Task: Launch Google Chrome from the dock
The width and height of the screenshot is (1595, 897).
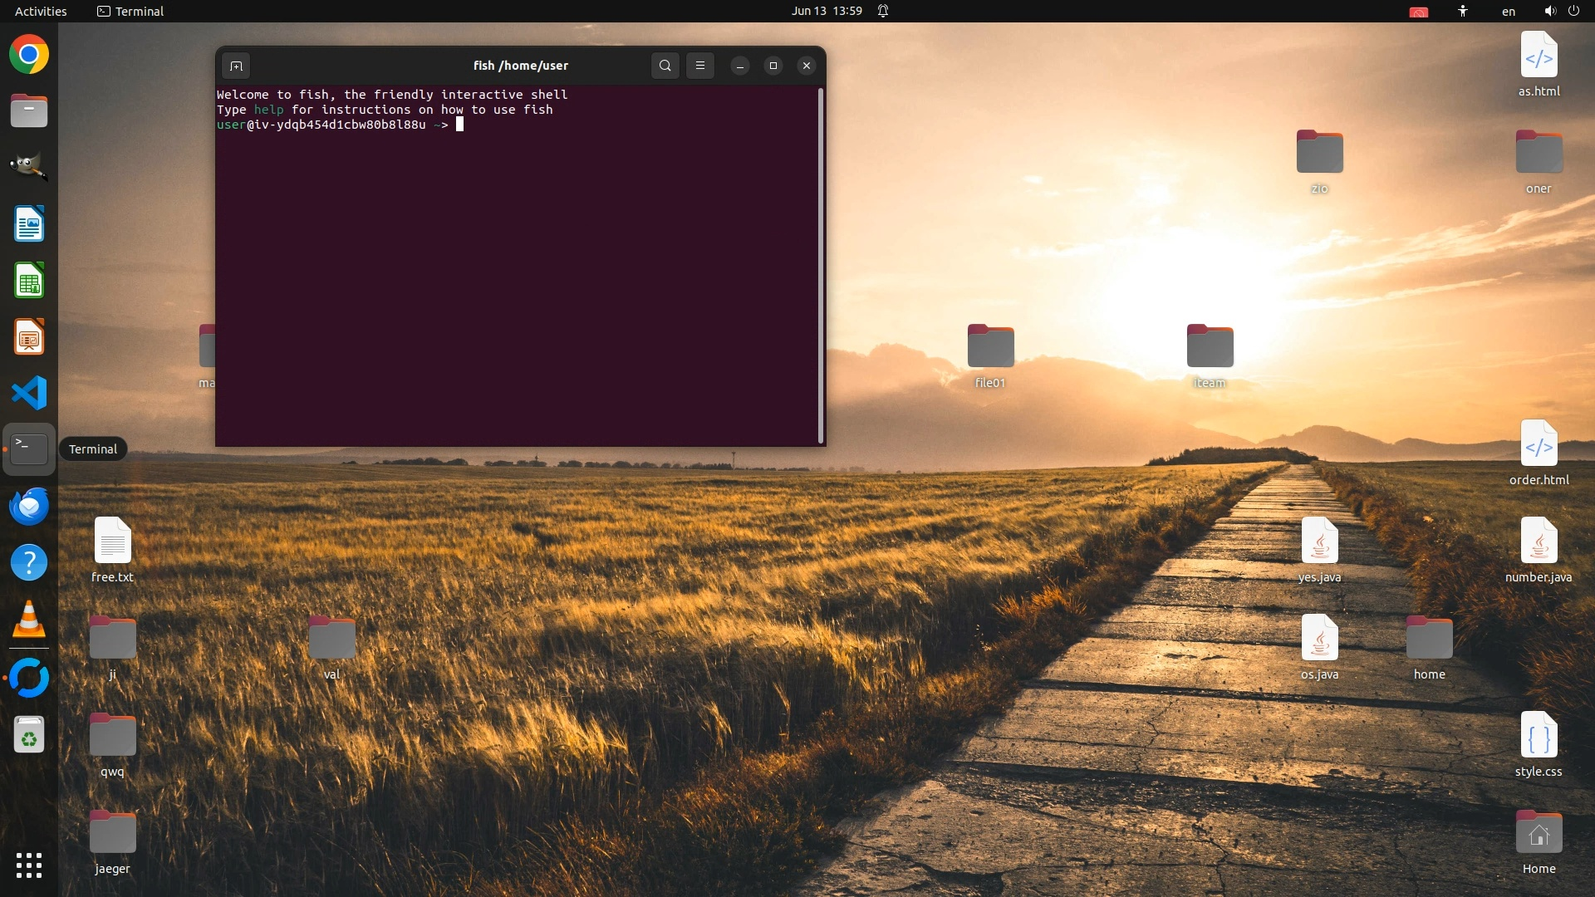Action: (x=29, y=55)
